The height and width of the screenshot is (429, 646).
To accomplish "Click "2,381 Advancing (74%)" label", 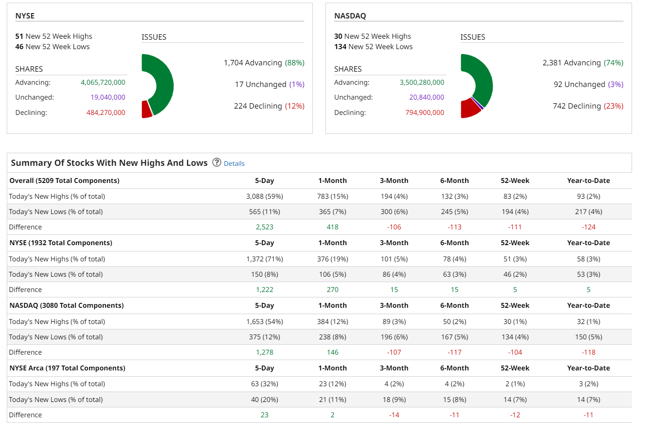I will click(583, 63).
